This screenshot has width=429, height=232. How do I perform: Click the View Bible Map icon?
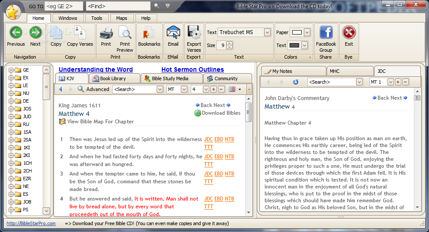62,122
